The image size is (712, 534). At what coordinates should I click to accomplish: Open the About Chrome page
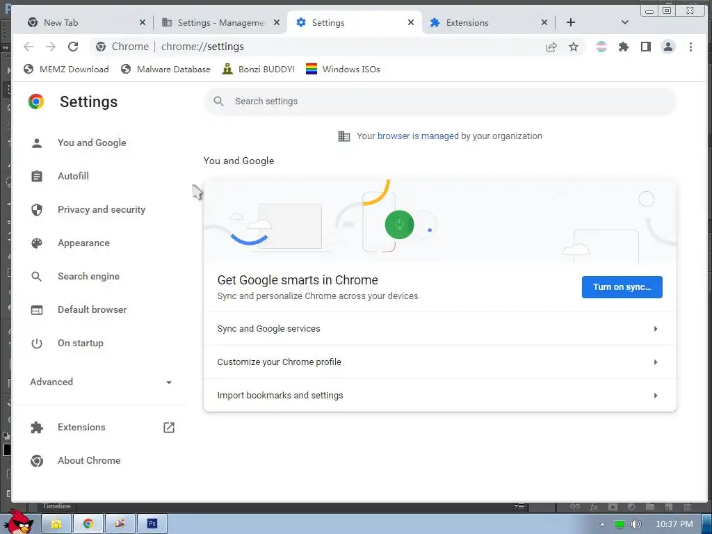[x=89, y=460]
